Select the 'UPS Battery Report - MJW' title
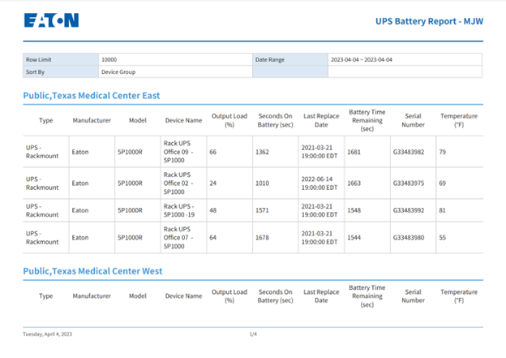This screenshot has height=358, width=506. point(429,21)
